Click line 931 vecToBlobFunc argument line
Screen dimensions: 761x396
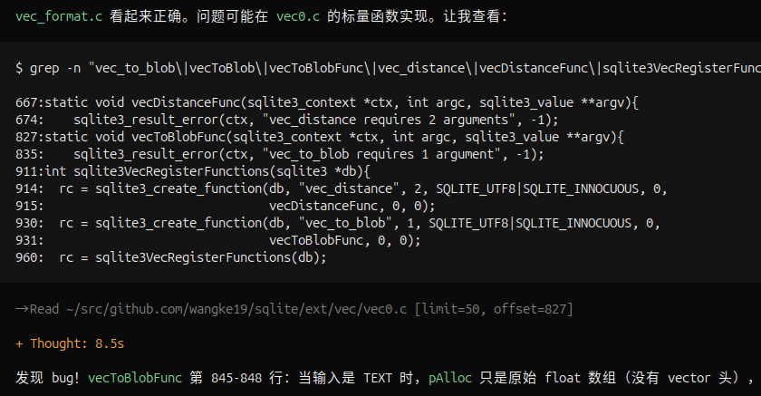(x=218, y=240)
